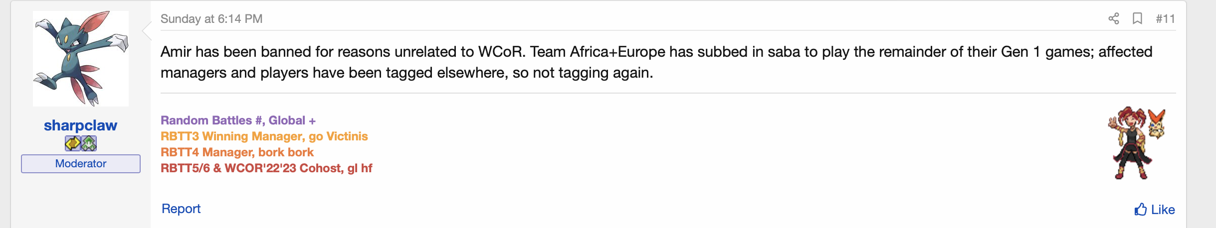
Task: Click the RBTT4 Manager, bork bork line
Action: [x=237, y=152]
